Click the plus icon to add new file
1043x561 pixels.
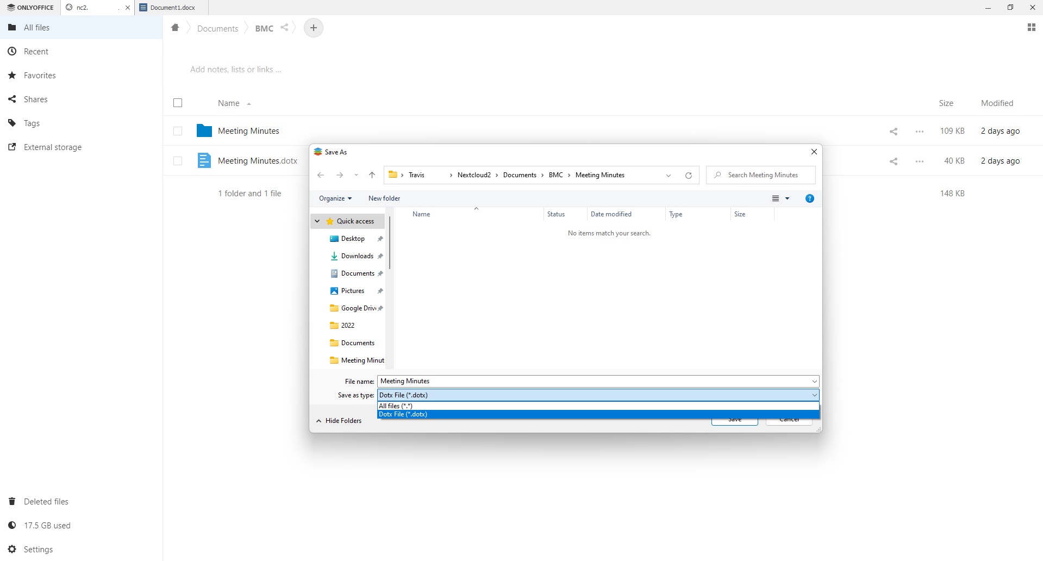coord(313,28)
